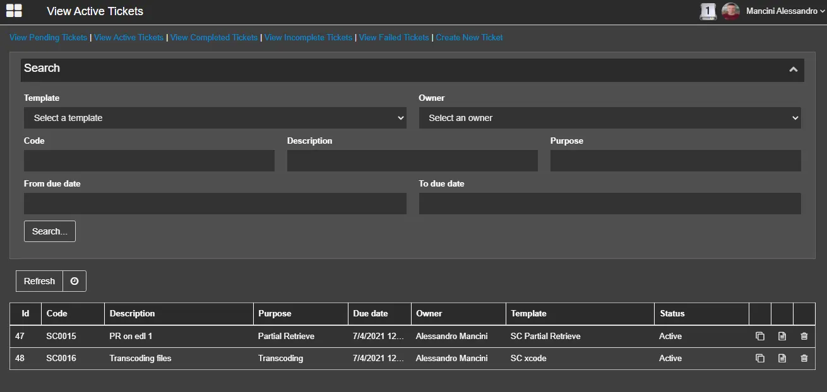
Task: Focus the From due date field
Action: pos(215,204)
